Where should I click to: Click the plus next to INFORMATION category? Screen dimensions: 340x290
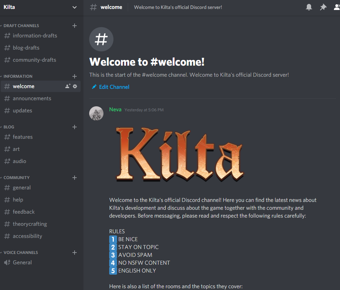coord(74,76)
